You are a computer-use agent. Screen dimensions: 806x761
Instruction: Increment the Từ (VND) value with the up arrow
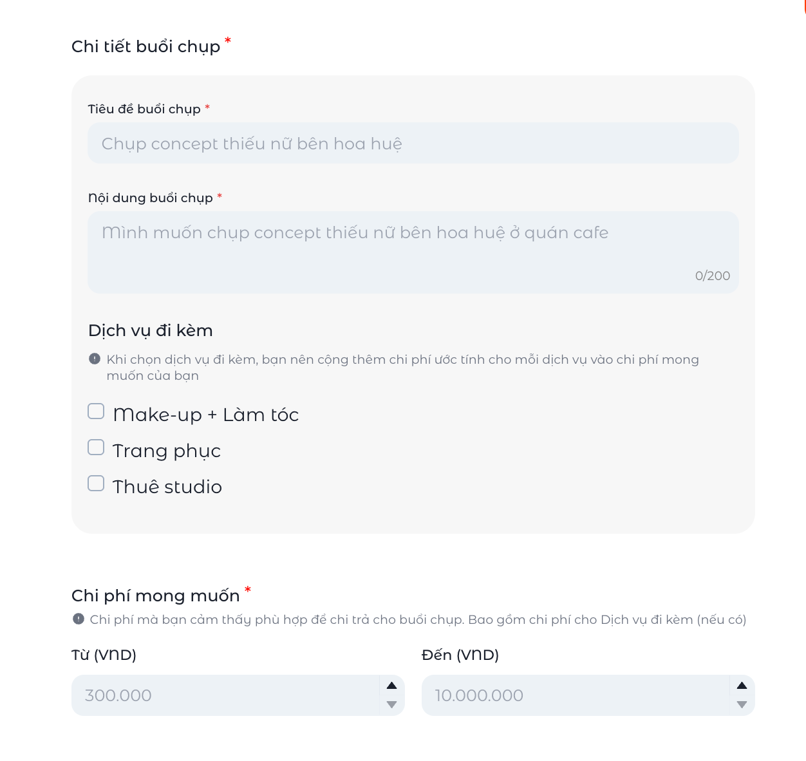pos(391,685)
